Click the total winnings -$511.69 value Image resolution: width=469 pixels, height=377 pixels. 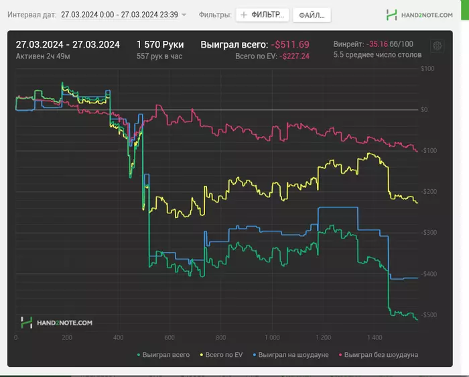click(x=290, y=45)
